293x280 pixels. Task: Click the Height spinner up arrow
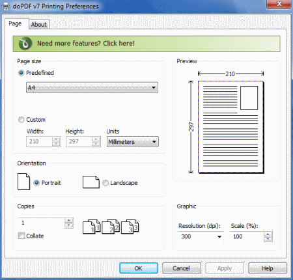tap(96, 139)
